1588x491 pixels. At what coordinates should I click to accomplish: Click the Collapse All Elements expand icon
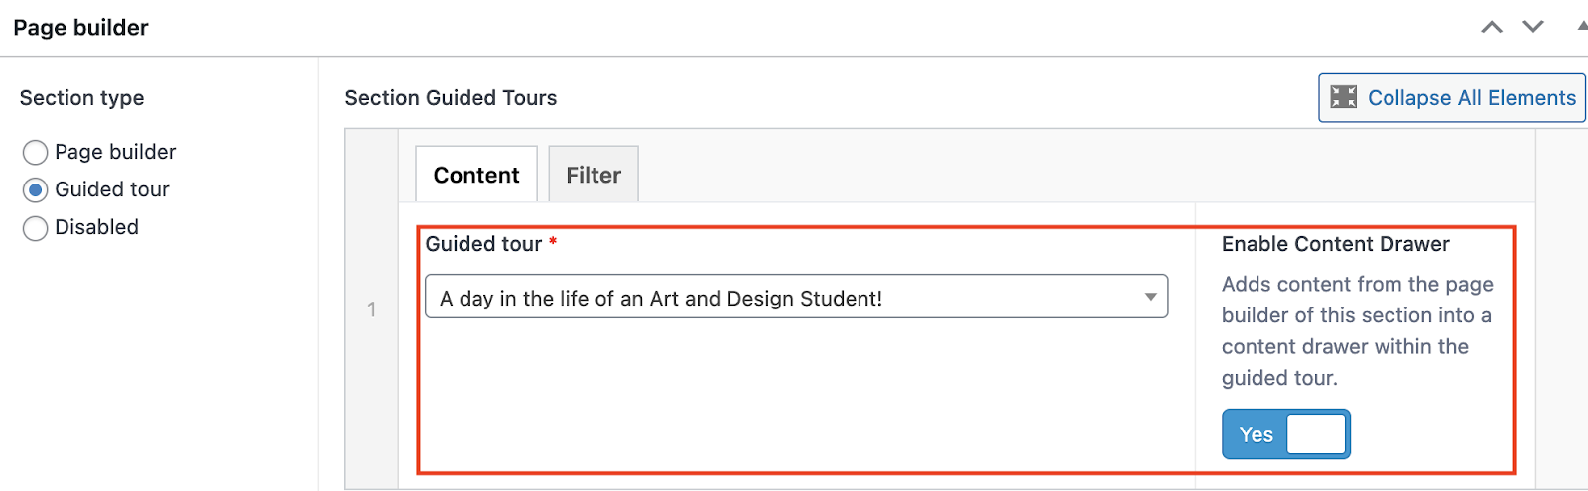[x=1344, y=97]
